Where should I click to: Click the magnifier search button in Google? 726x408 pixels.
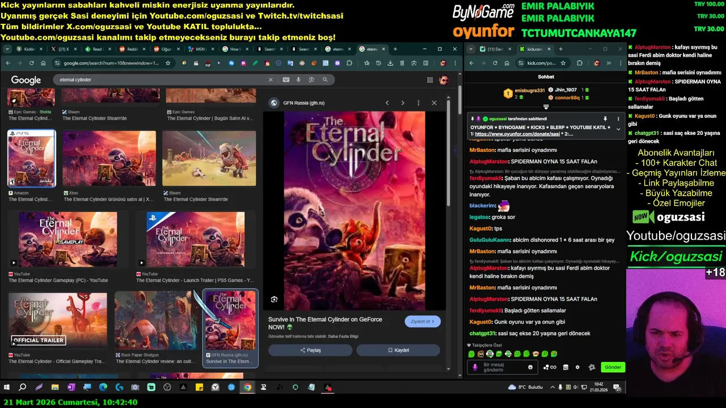325,80
